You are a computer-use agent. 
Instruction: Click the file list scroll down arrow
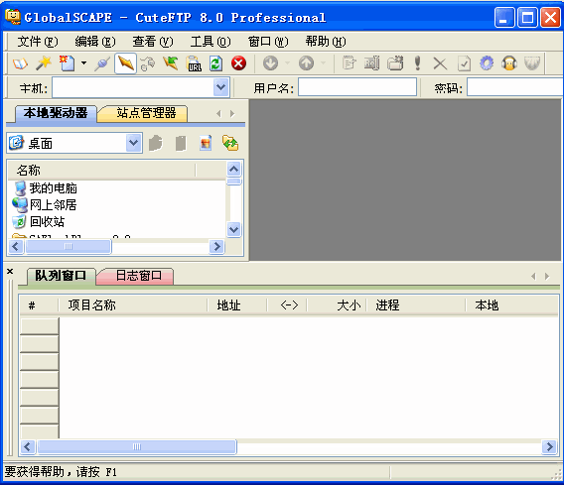(233, 229)
